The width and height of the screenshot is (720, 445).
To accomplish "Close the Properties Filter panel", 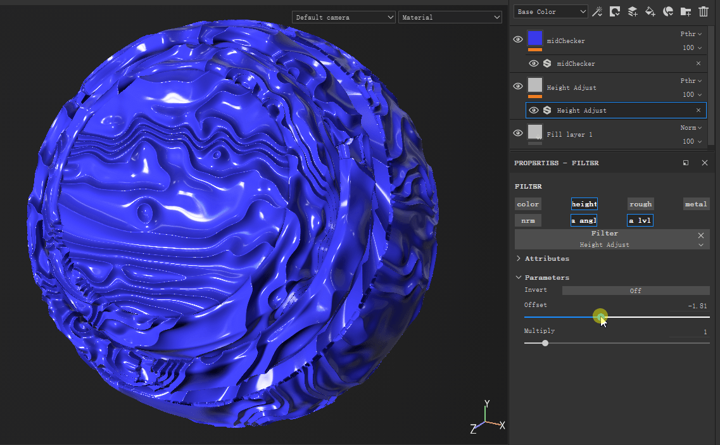I will click(x=705, y=163).
